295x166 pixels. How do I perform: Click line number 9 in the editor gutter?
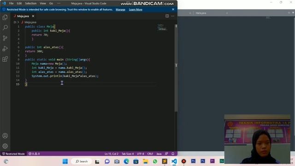coord(18,59)
